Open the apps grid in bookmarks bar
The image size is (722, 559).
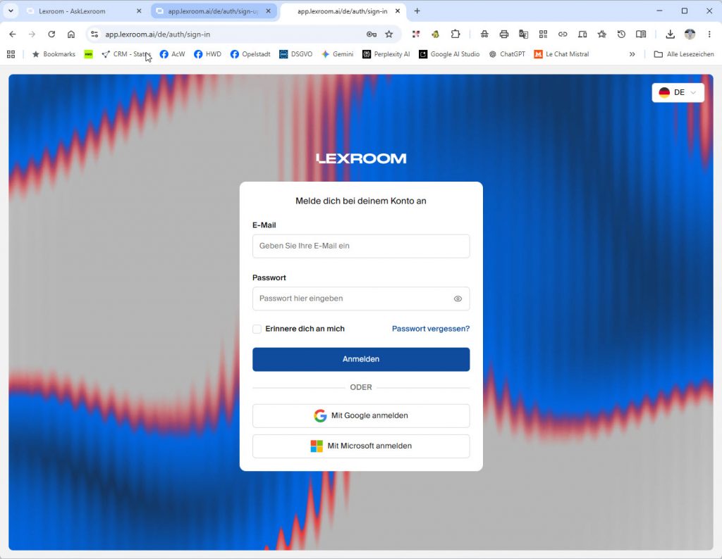click(x=11, y=54)
